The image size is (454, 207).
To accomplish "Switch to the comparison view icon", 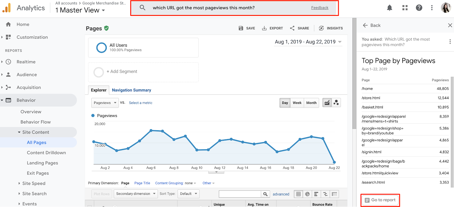I will (x=325, y=194).
